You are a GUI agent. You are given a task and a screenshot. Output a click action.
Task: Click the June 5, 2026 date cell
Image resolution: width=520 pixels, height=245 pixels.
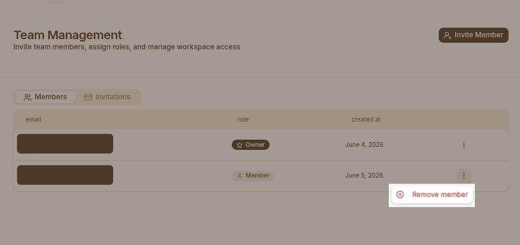364,175
